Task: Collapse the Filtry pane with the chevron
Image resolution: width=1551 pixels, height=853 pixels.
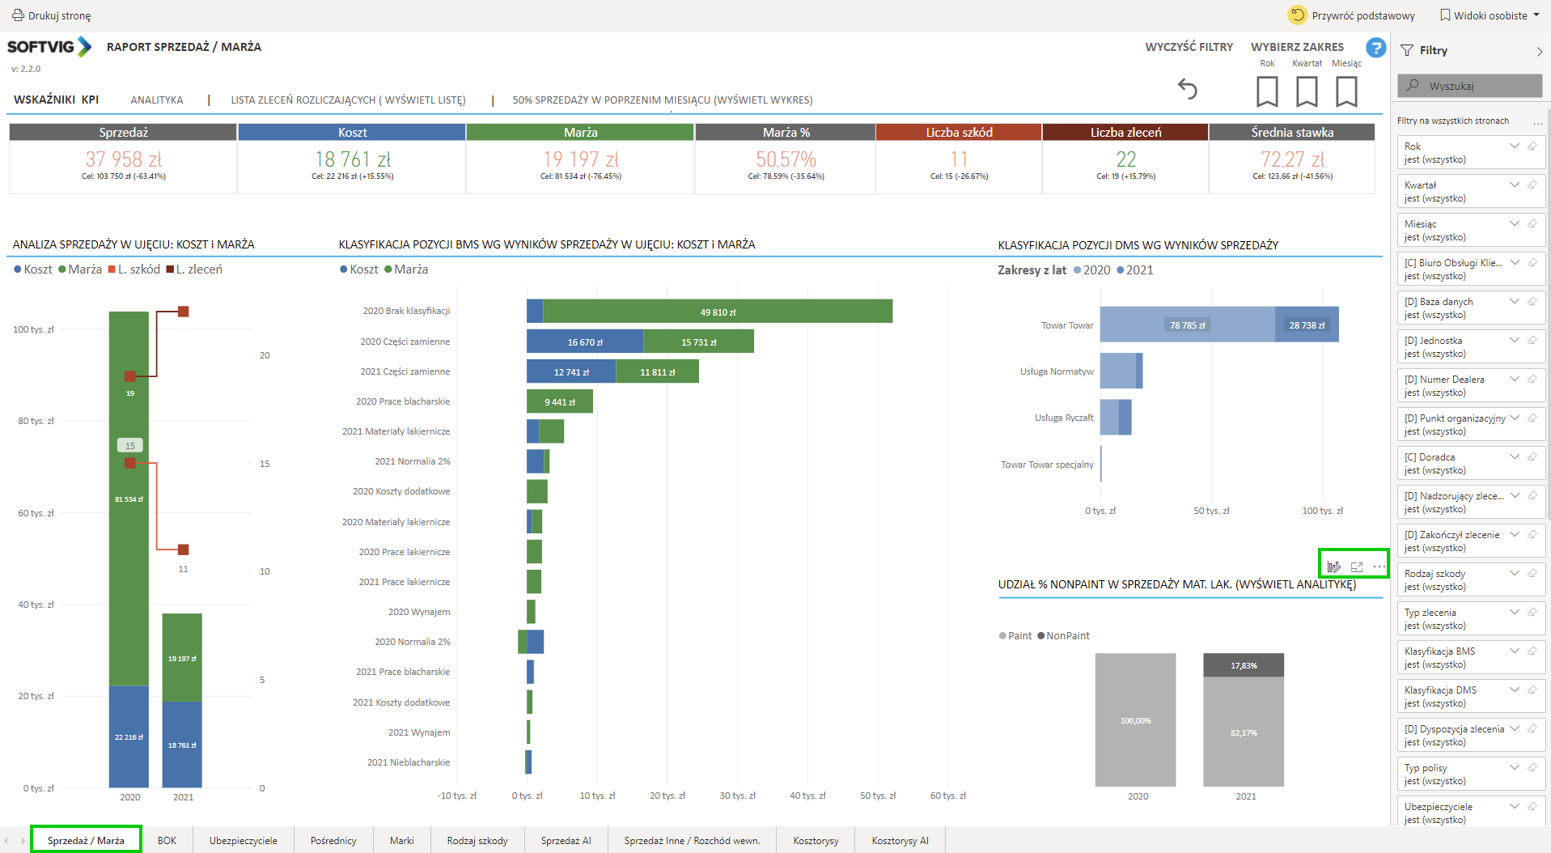Action: tap(1539, 51)
